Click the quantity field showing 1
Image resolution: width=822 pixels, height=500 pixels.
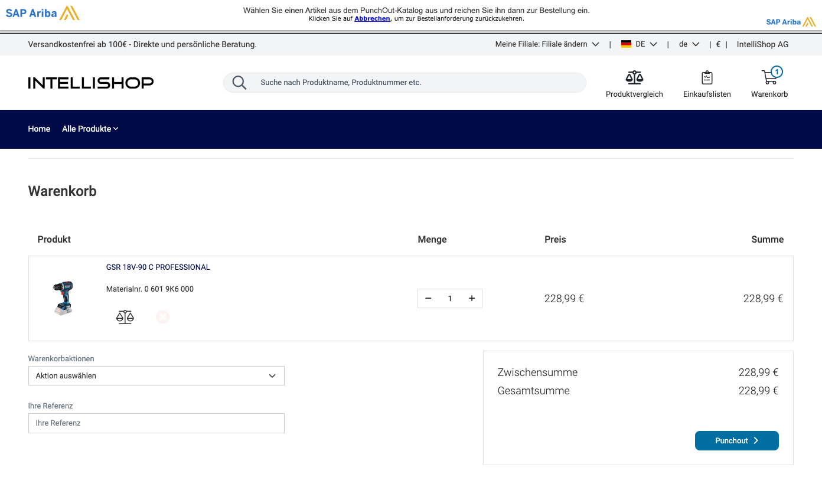click(x=450, y=298)
